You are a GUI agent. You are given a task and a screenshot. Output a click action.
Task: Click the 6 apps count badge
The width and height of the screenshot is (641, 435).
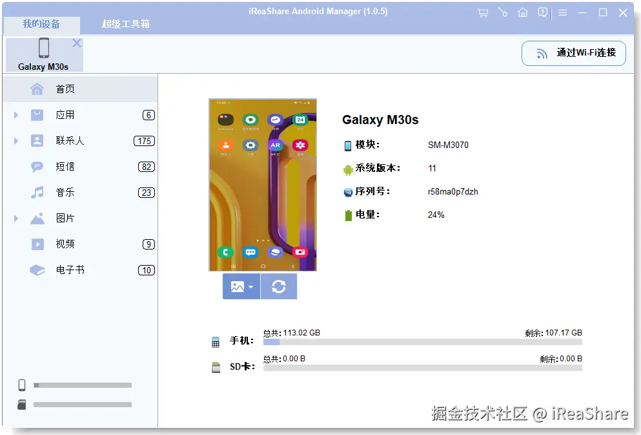point(148,116)
